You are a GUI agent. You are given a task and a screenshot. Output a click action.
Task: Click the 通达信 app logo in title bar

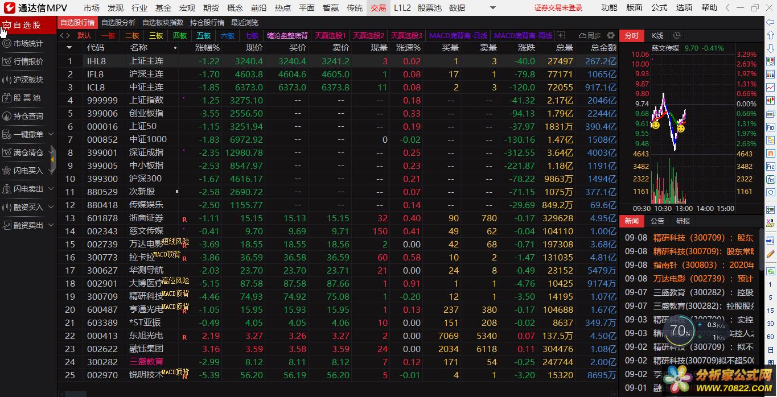[10, 7]
